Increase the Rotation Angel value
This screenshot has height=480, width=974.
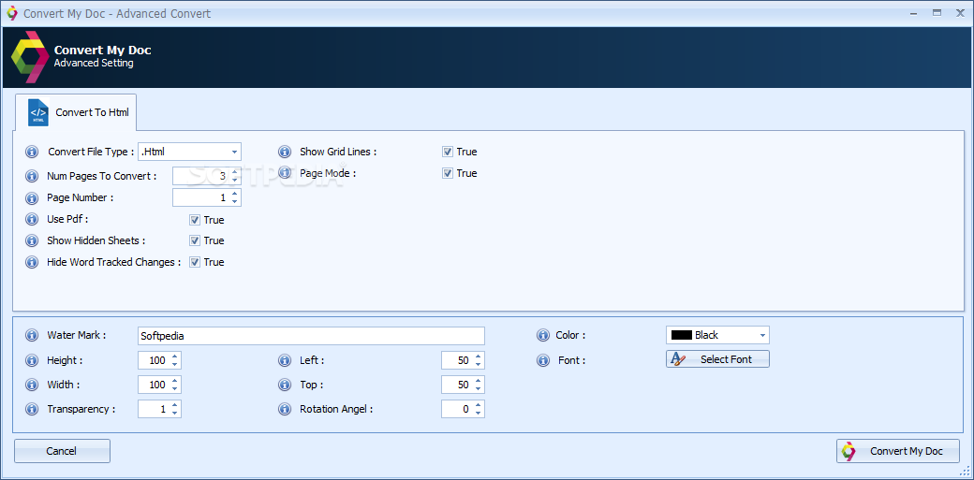[x=478, y=405]
